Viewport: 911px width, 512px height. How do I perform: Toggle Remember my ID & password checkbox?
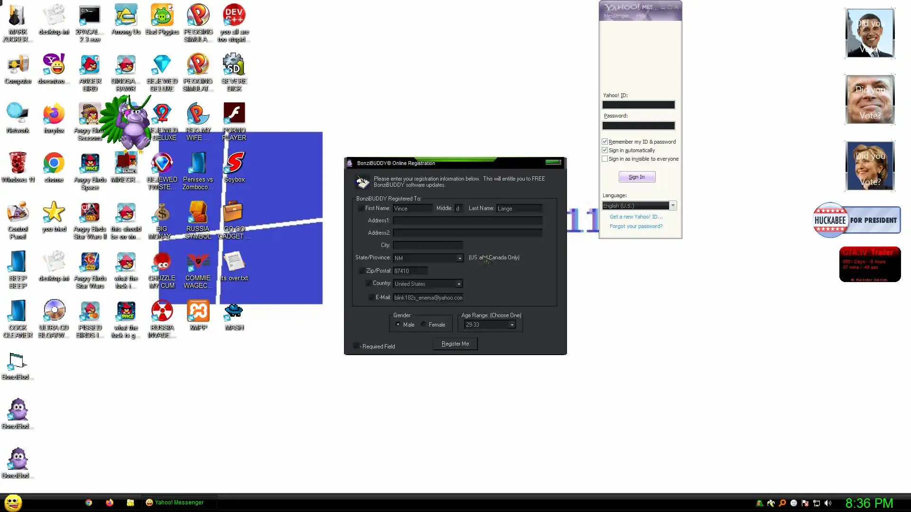pos(605,142)
